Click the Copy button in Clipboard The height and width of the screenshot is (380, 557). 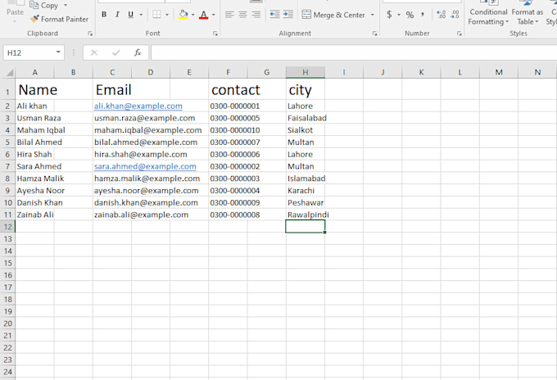coord(44,5)
